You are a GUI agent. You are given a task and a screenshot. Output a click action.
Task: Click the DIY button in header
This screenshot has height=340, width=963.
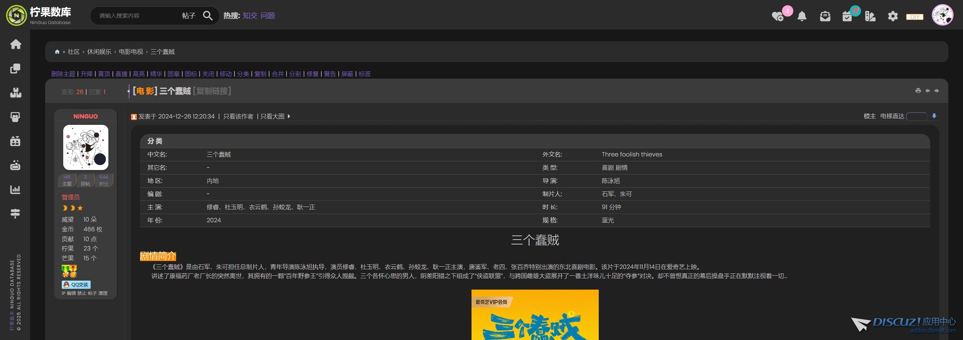[914, 17]
